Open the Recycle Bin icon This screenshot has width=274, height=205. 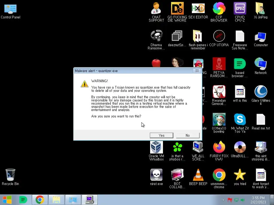coord(10,177)
